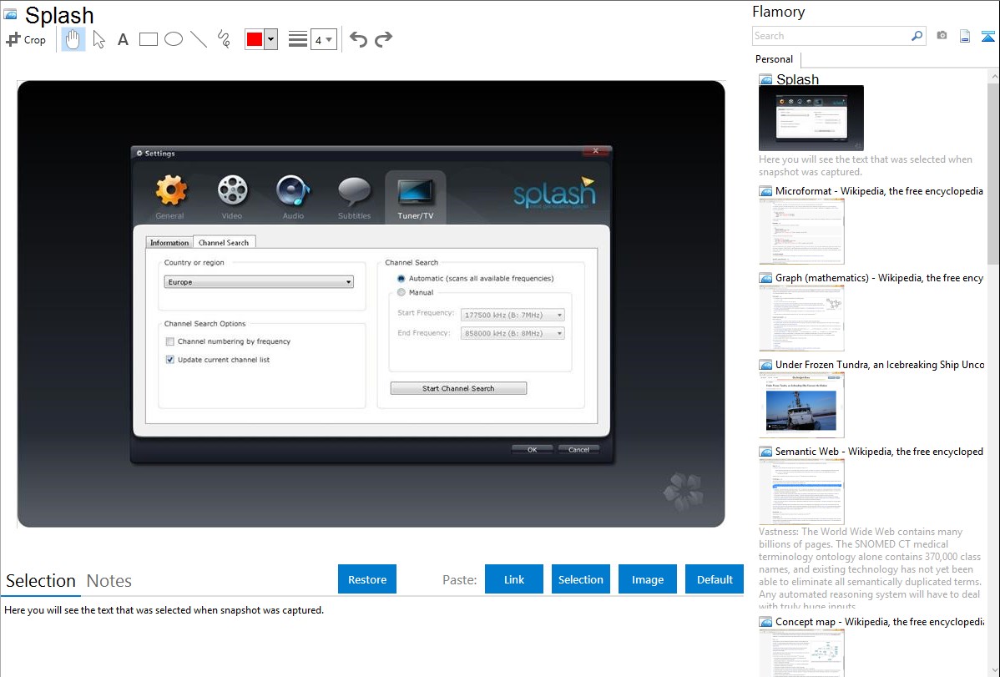Redo the last annotation
This screenshot has height=677, width=1000.
383,39
